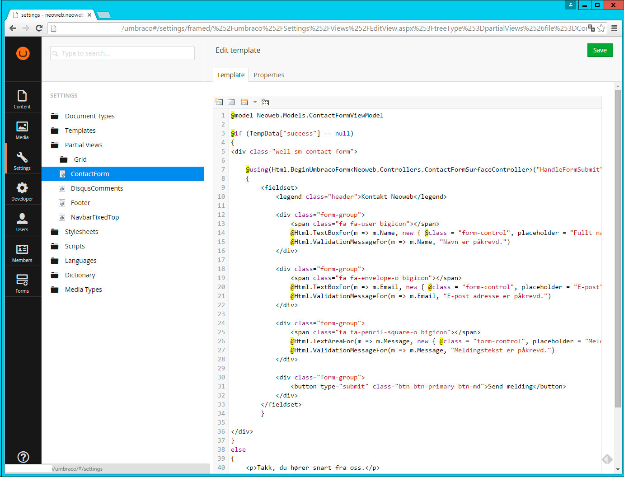This screenshot has height=477, width=624.
Task: Click the Type to search field
Action: tap(122, 53)
